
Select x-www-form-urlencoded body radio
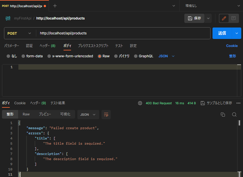(49, 56)
